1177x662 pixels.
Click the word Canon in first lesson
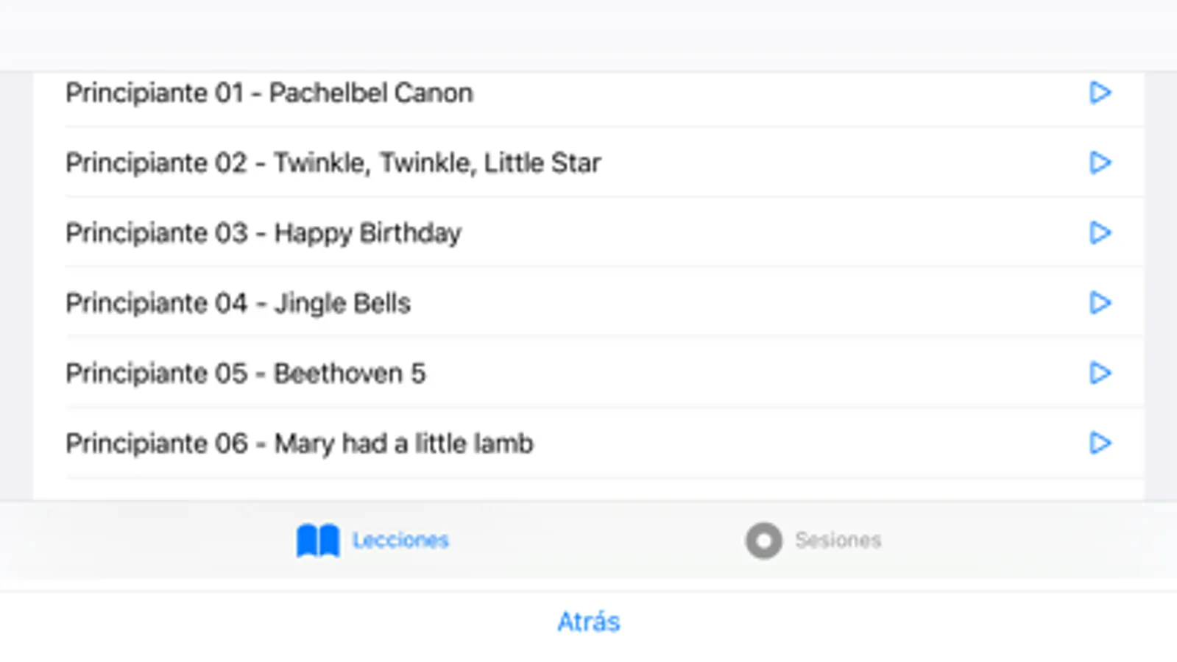point(433,93)
